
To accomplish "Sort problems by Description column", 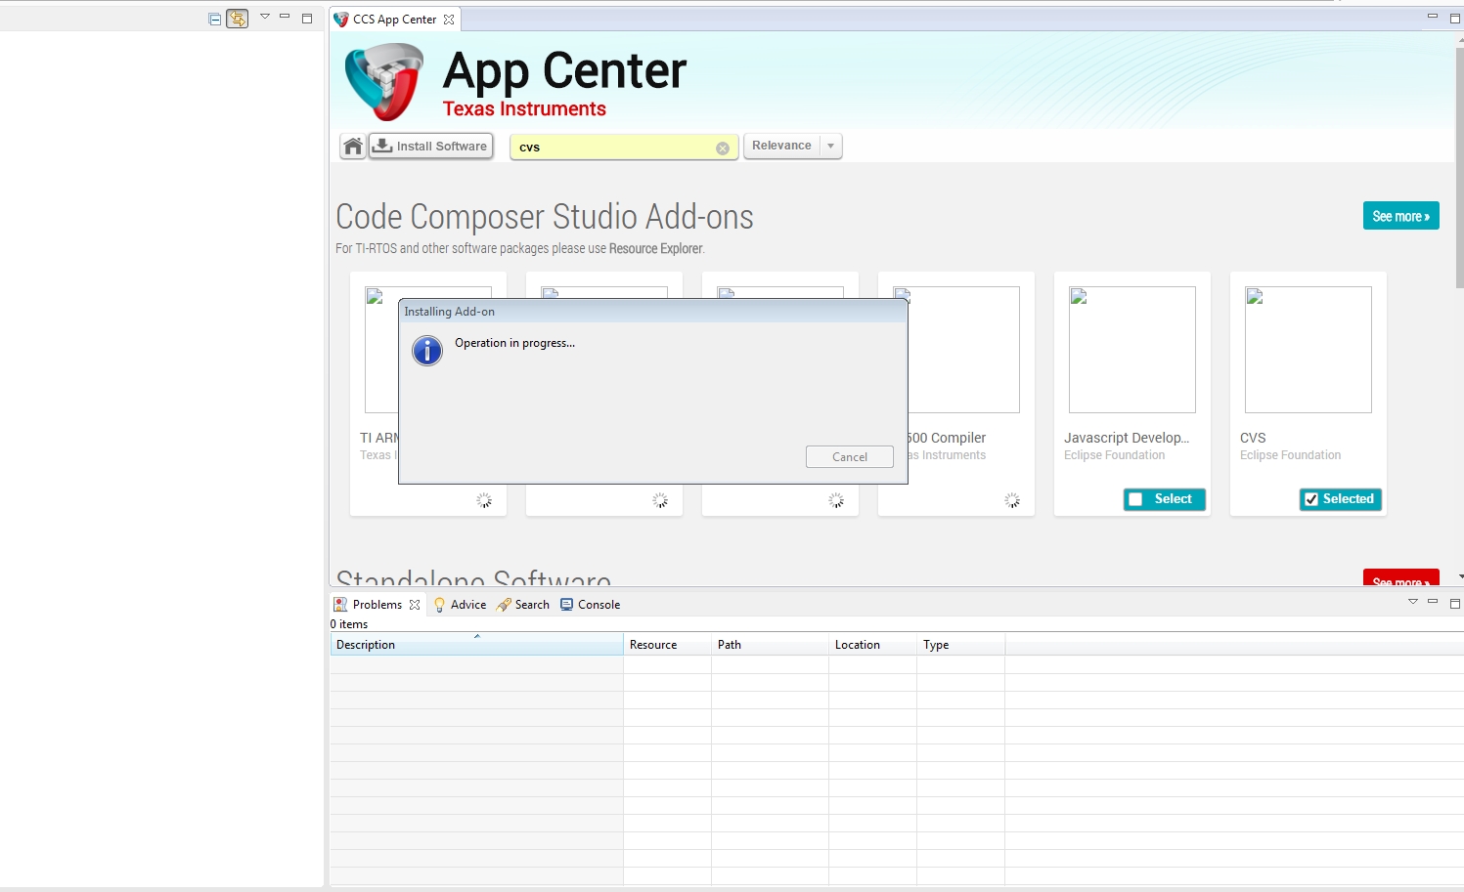I will point(477,645).
